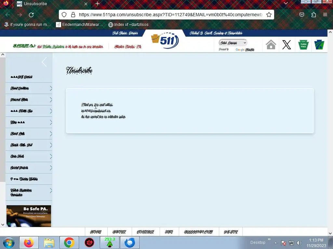The height and width of the screenshot is (249, 333).
Task: Click the 511 PA logo in the header
Action: [x=165, y=40]
